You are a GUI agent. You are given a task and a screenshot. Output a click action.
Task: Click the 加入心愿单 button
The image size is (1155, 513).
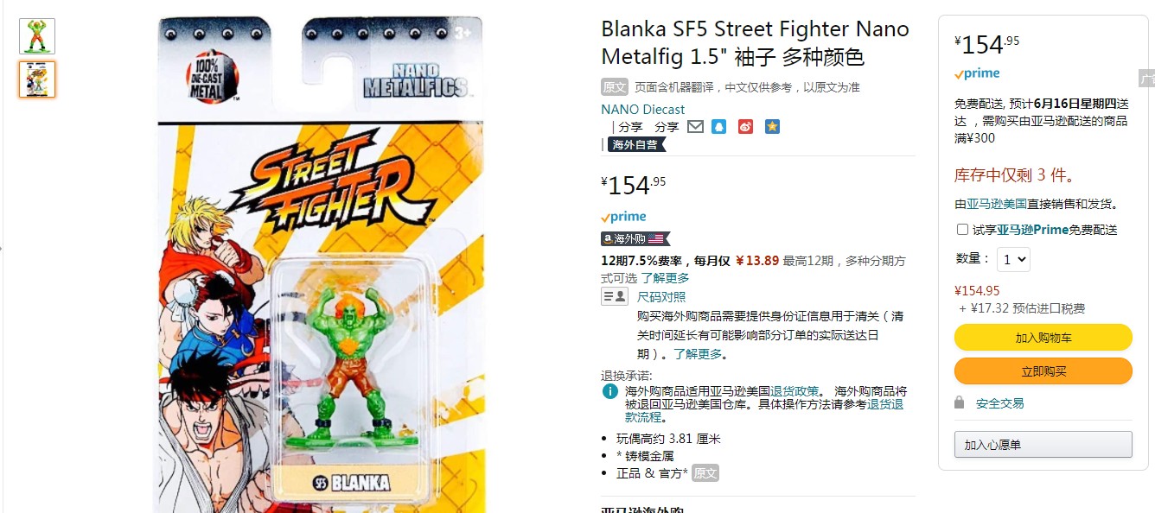[1043, 445]
